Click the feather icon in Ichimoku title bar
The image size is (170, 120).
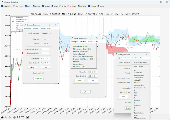pyautogui.click(x=2, y=2)
